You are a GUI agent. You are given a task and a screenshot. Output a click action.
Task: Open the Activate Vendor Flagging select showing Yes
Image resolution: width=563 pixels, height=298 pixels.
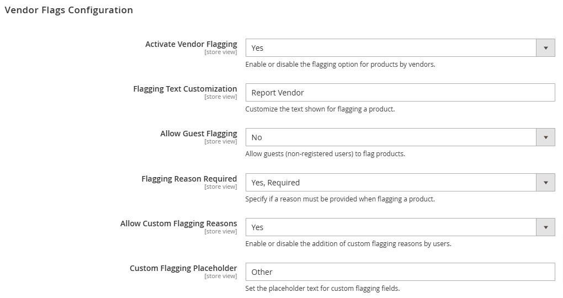(x=400, y=48)
